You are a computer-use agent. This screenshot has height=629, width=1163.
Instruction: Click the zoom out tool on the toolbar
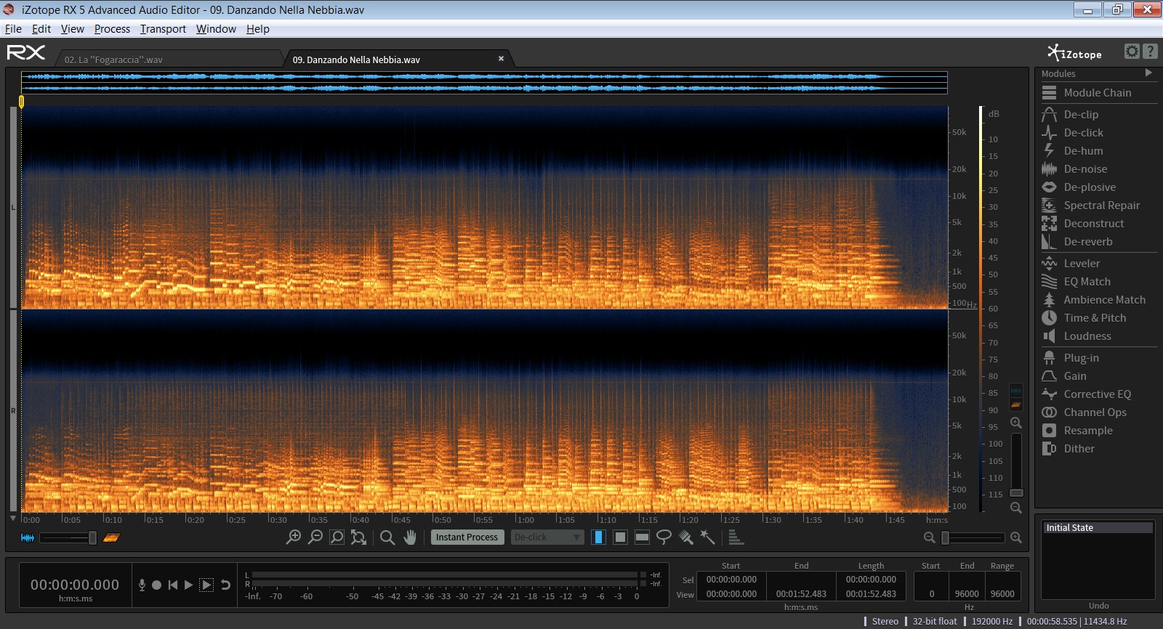tap(315, 537)
